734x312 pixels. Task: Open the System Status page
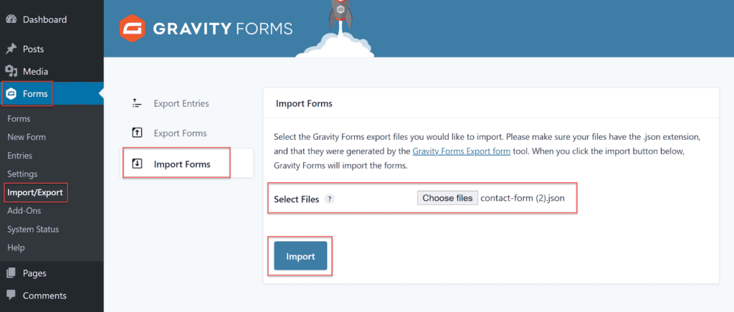click(33, 229)
